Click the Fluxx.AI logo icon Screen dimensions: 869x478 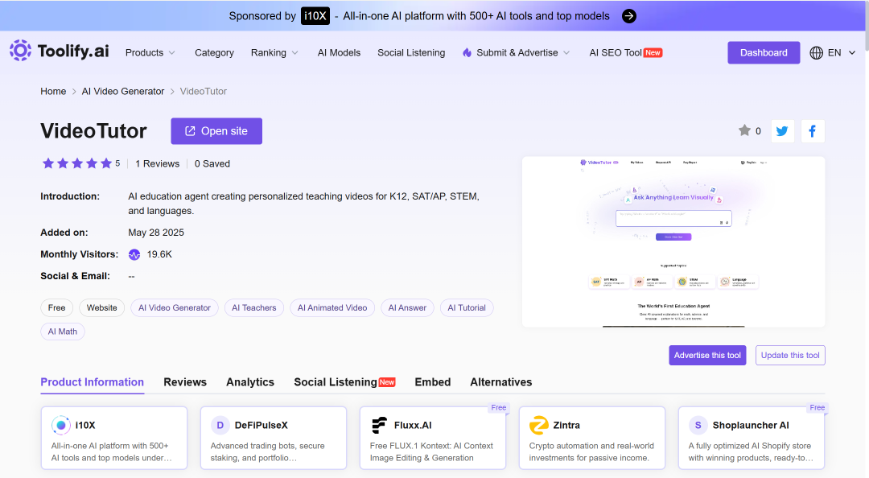tap(379, 426)
